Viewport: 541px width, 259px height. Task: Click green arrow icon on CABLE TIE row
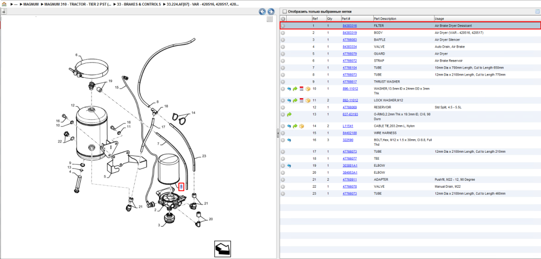(x=295, y=126)
